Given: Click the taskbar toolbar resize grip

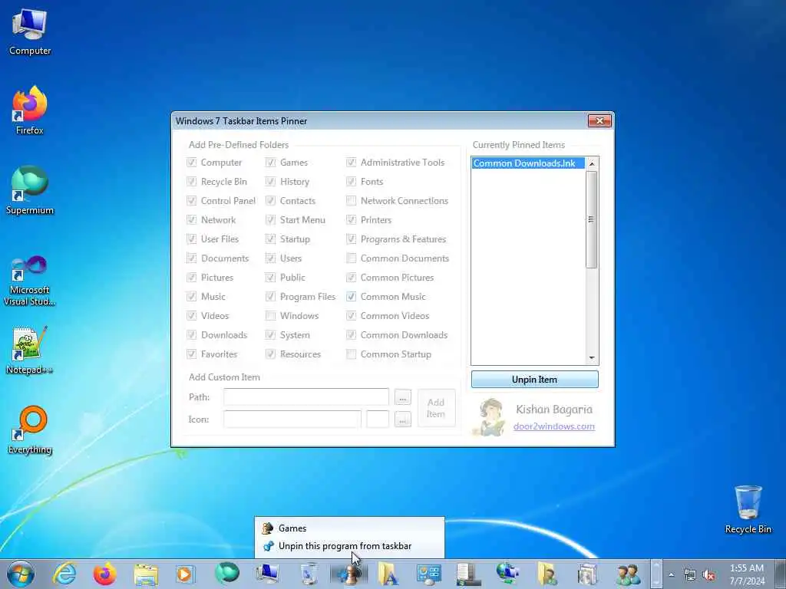Looking at the screenshot, I should (656, 574).
